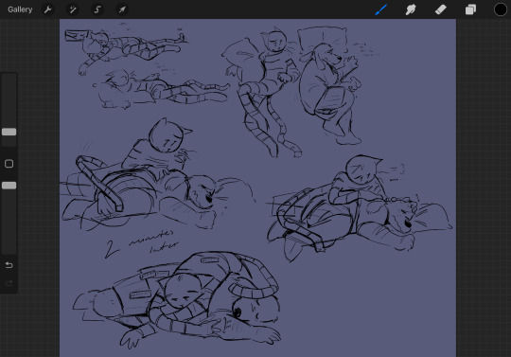Tap the Modify square button in sidebar
The width and height of the screenshot is (511, 357).
[x=9, y=164]
